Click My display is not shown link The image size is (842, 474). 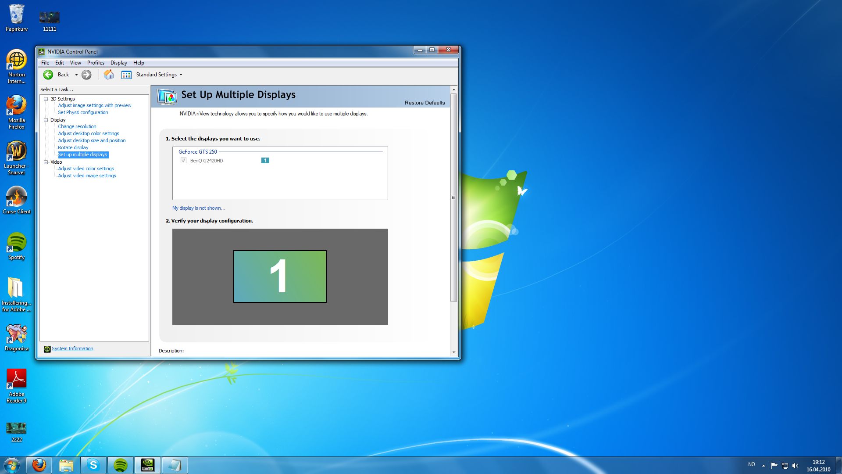tap(198, 208)
